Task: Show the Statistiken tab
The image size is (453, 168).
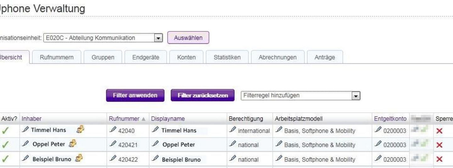Action: [227, 57]
